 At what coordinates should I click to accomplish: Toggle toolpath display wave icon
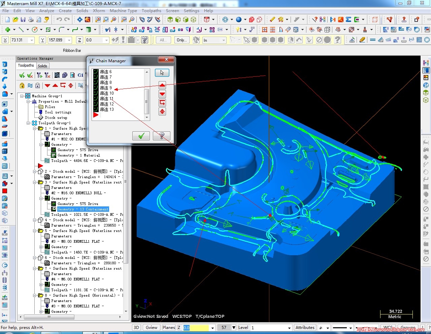pyautogui.click(x=30, y=86)
